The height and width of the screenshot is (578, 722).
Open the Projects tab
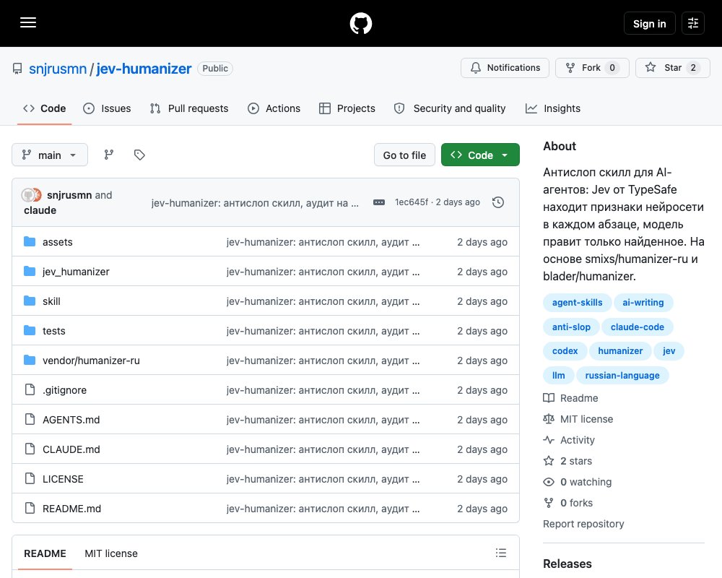pyautogui.click(x=347, y=108)
